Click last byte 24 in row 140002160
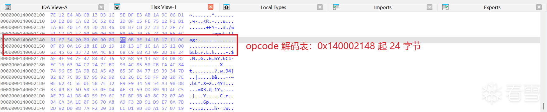This screenshot has width=547, height=112. (x=181, y=52)
